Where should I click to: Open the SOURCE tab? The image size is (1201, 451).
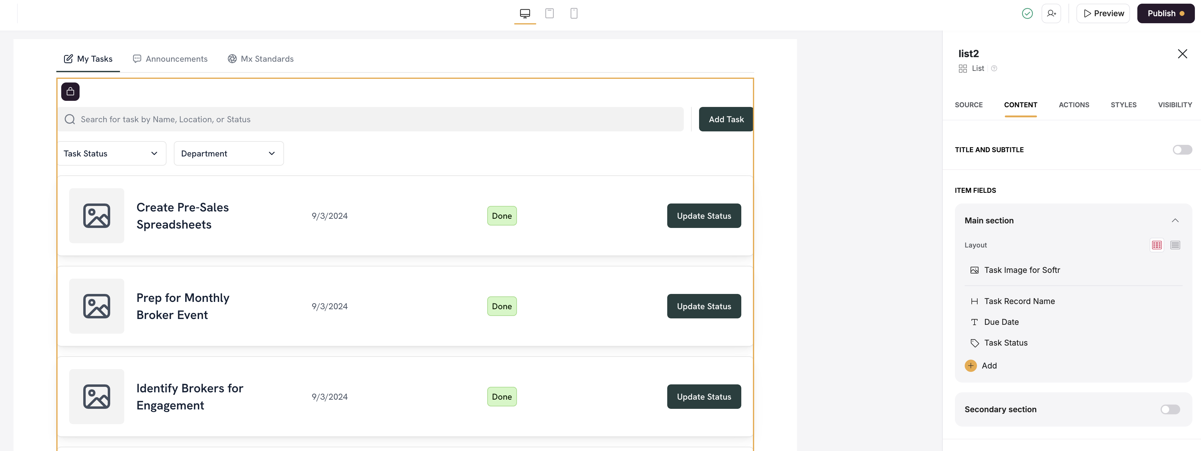pos(968,105)
